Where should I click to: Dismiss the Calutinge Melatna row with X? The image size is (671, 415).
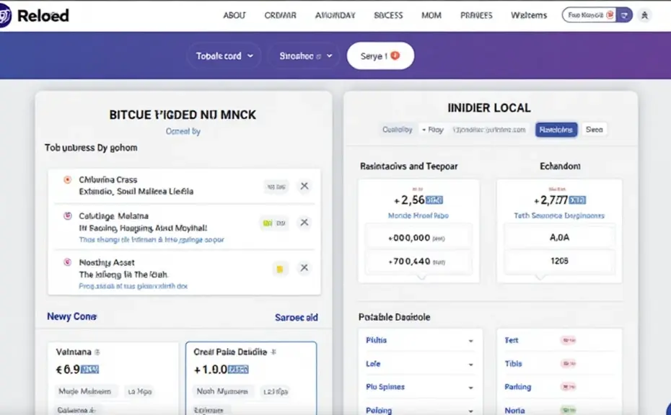(304, 223)
